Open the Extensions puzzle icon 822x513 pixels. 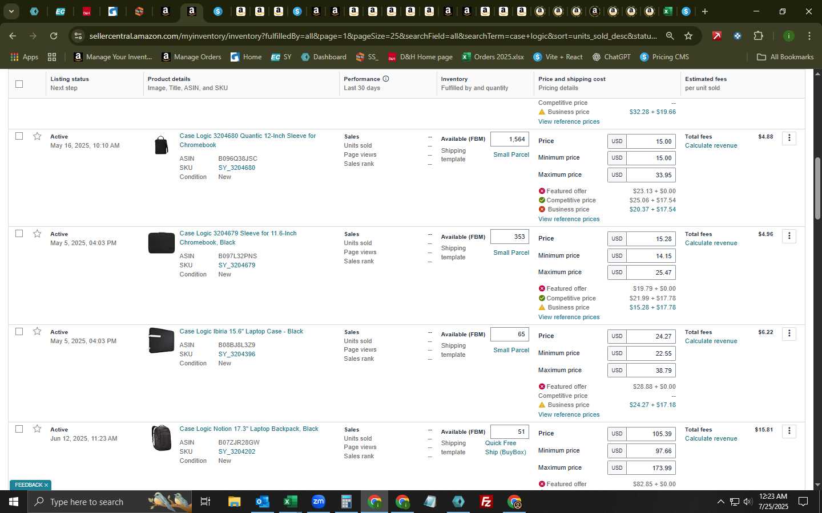(x=758, y=36)
